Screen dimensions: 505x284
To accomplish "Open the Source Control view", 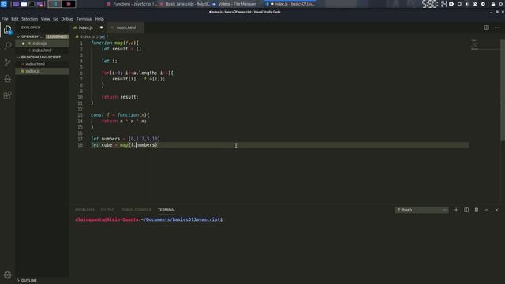I will click(7, 62).
